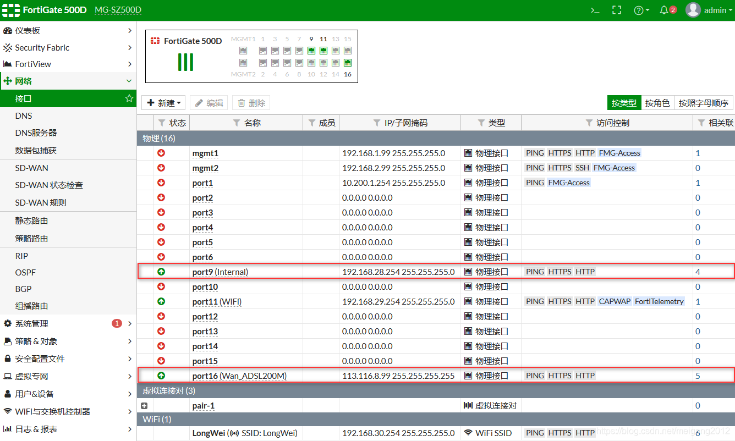Expand the 用户&设备 menu
This screenshot has height=441, width=735.
coord(68,394)
